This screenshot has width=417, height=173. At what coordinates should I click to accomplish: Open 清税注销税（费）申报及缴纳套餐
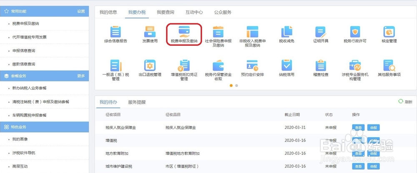point(41,102)
